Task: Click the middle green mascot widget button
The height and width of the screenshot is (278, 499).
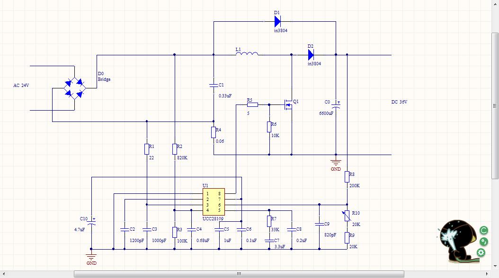Action: (x=483, y=242)
